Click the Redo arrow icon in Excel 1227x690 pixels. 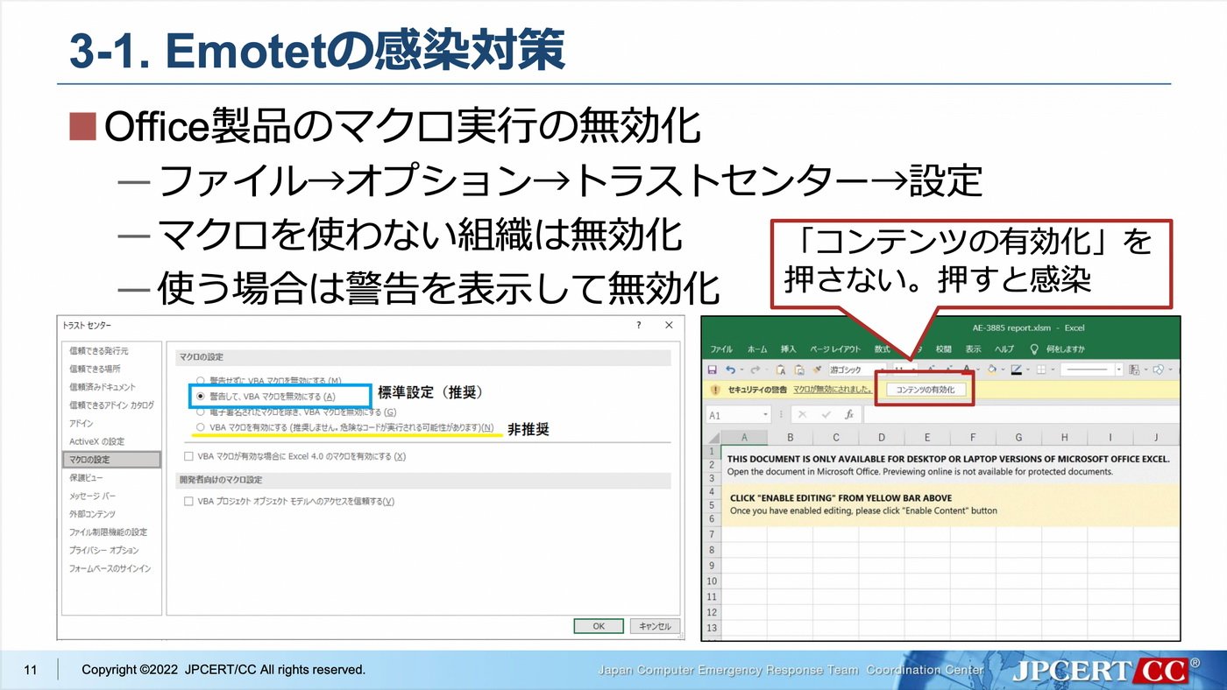(755, 370)
